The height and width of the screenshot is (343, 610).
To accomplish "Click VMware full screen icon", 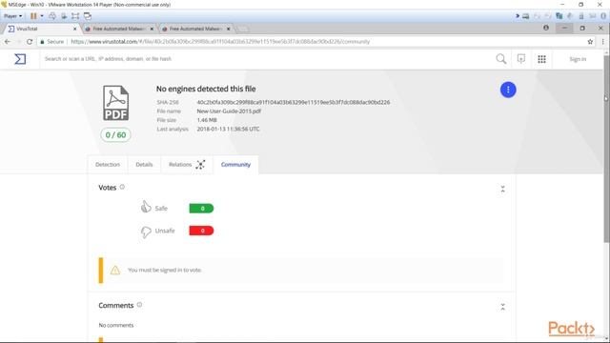I will pos(75,16).
